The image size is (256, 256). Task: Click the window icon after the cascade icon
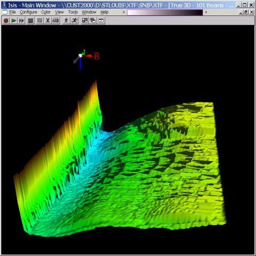[x=101, y=21]
